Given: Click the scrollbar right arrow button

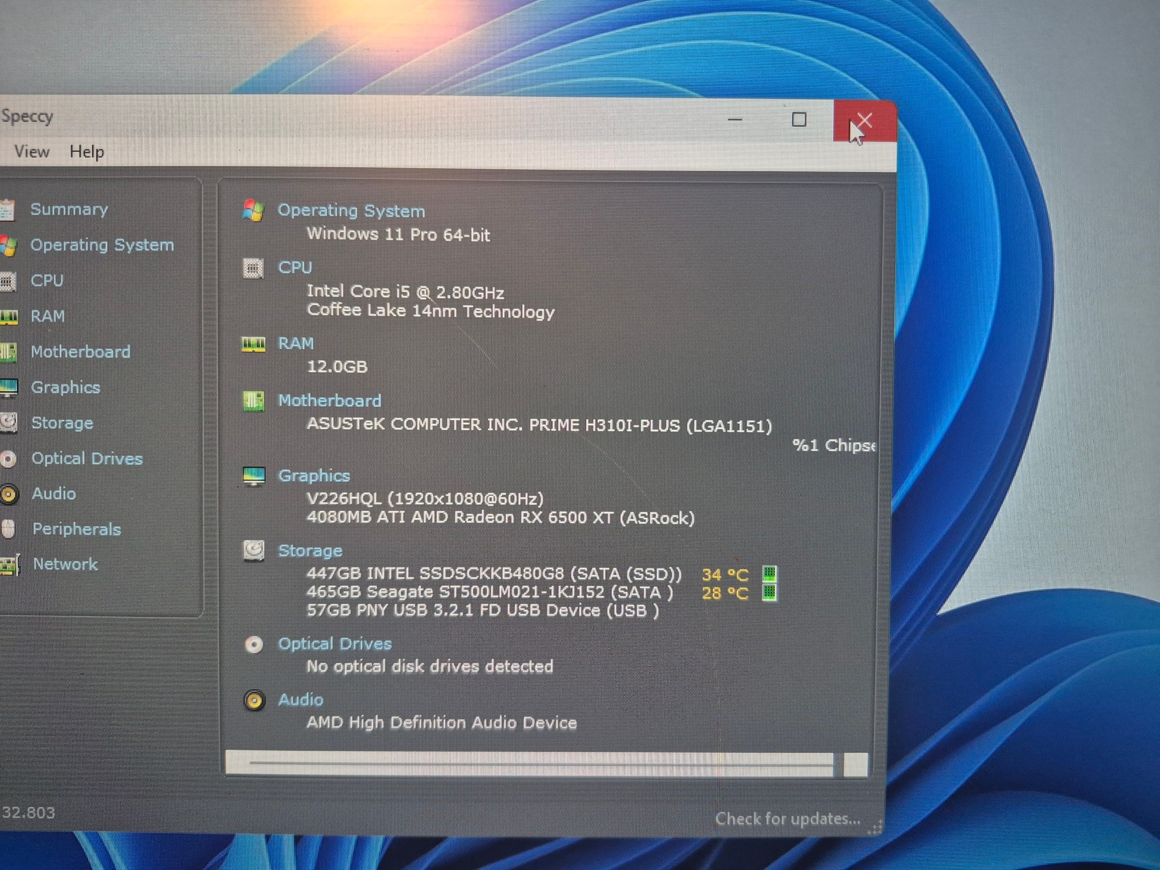Looking at the screenshot, I should 855,765.
